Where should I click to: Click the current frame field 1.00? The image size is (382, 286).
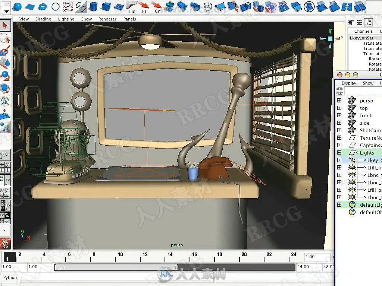[317, 257]
